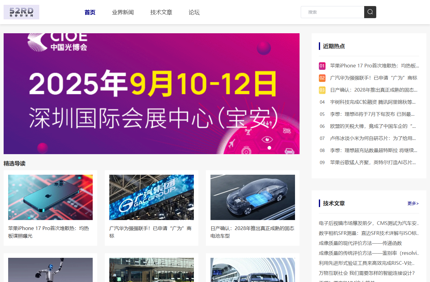The image size is (430, 282).
Task: Select the white carousel indicator dot
Action: coord(269,148)
